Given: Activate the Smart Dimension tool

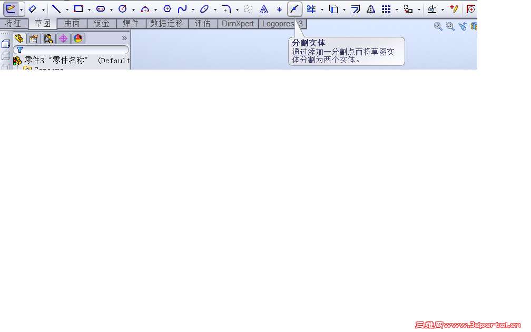Looking at the screenshot, I should point(34,9).
